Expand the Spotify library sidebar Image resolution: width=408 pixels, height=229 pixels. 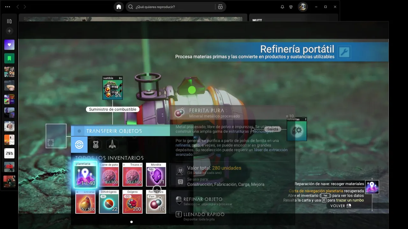click(9, 21)
